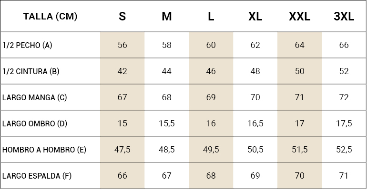
Task: Click the back length value 68
Action: coord(211,176)
